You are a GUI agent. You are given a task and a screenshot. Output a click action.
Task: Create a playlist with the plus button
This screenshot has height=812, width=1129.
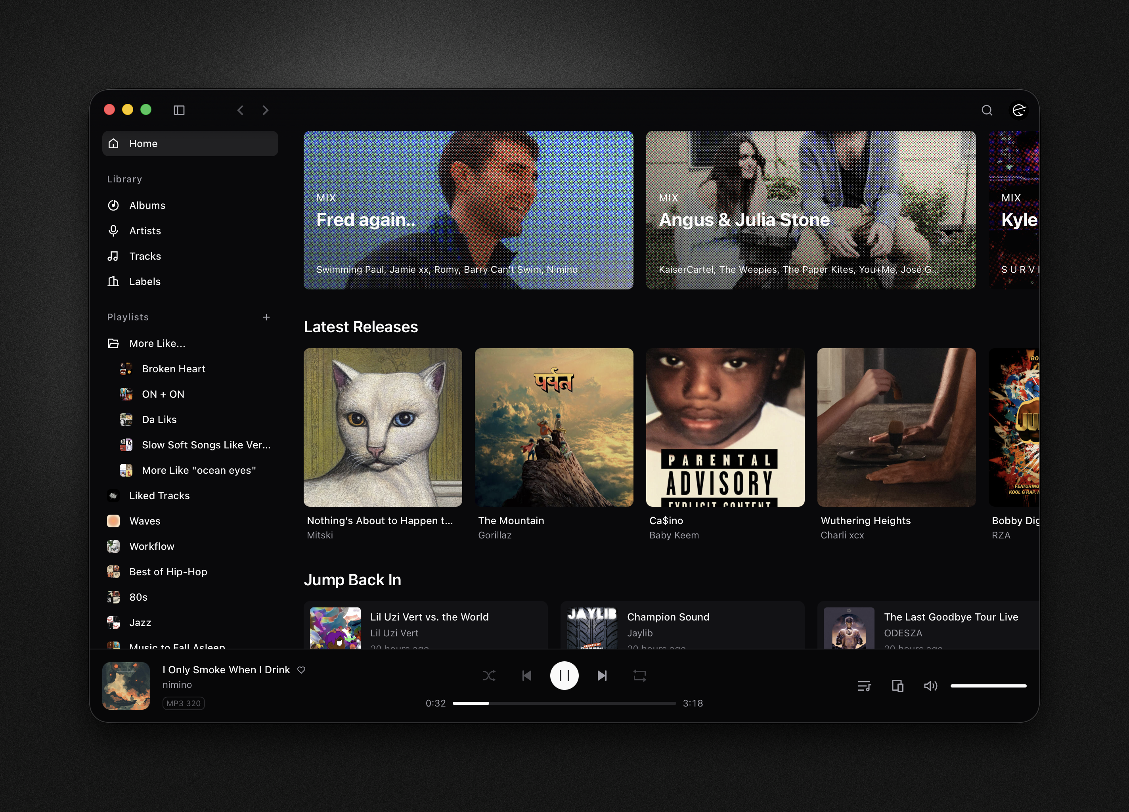[x=267, y=317]
